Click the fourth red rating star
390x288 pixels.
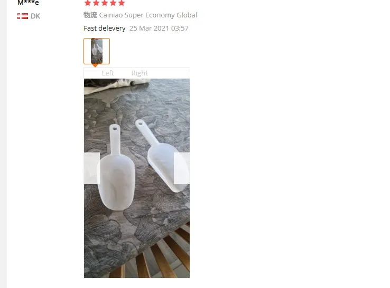coord(113,3)
